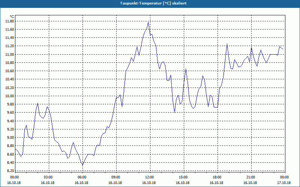Click the 9,20 y-axis label

click(10, 129)
